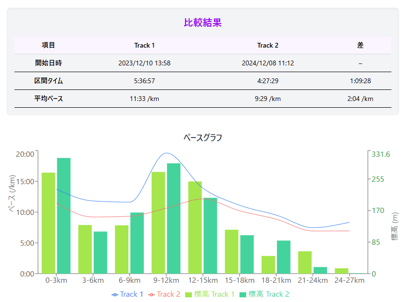Toggle Track 2 legend line marker
The image size is (402, 302).
click(x=151, y=295)
